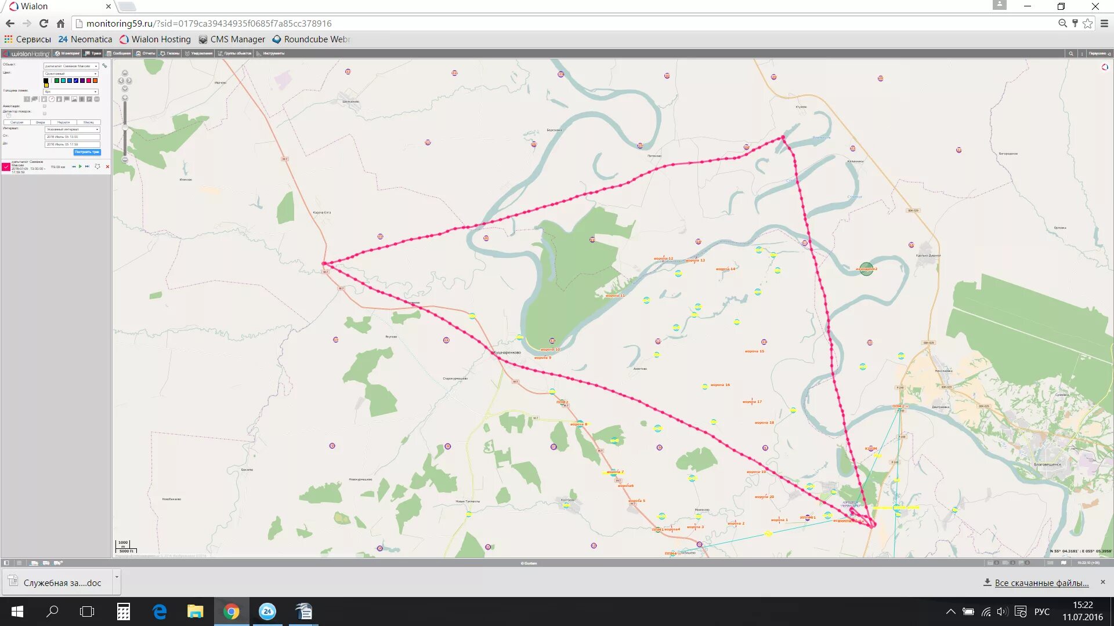
Task: Enable the Аннотации checkbox
Action: click(45, 106)
